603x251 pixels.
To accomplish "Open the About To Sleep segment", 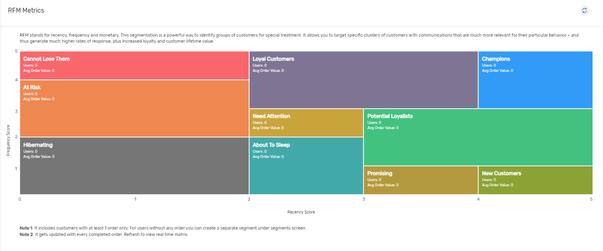I will coord(306,166).
